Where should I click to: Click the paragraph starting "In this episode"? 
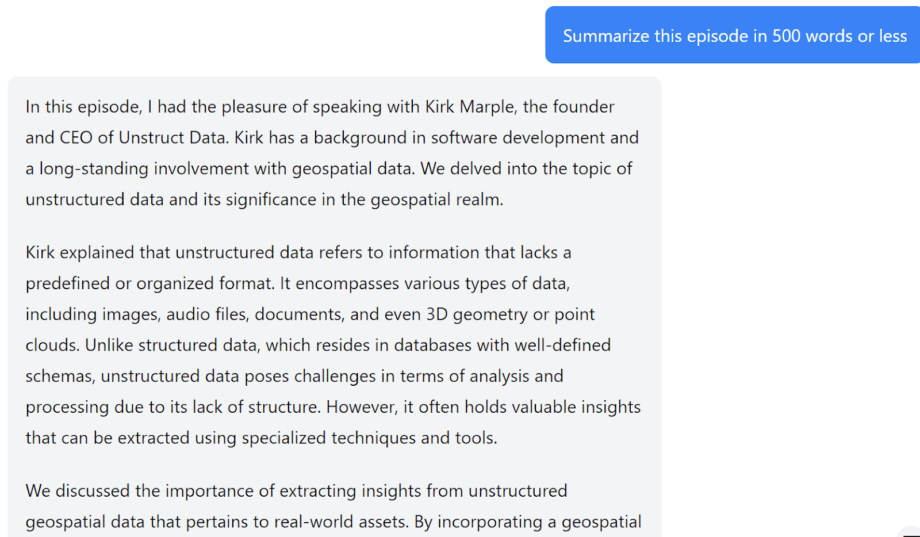[x=331, y=153]
